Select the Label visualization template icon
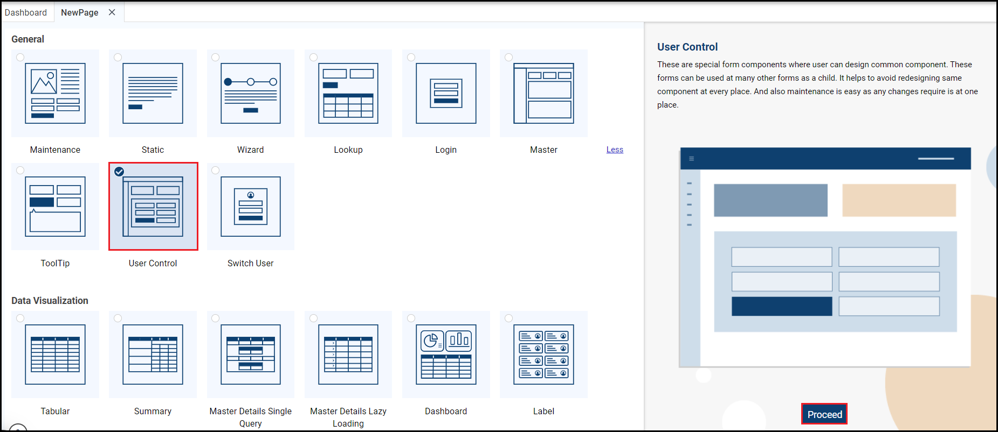This screenshot has width=998, height=432. 543,355
